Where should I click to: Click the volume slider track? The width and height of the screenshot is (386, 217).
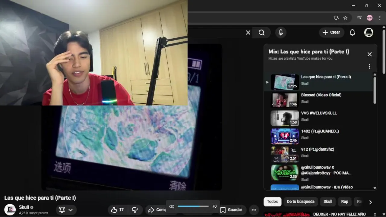[193, 206]
